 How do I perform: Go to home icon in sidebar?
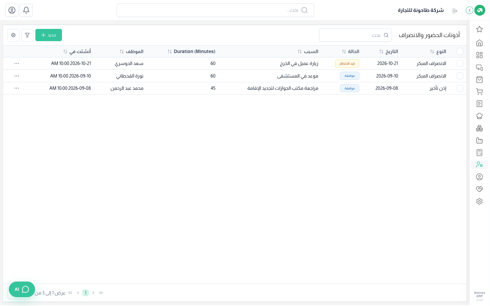(479, 43)
